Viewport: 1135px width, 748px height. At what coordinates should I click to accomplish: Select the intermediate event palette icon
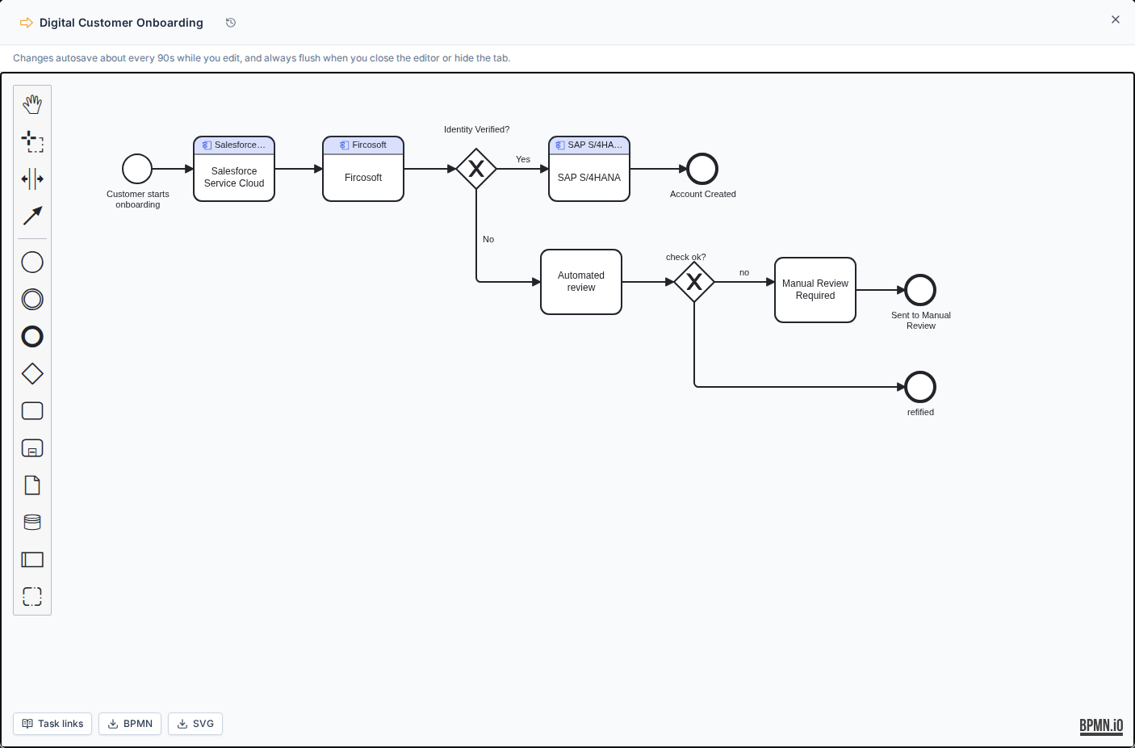click(32, 300)
